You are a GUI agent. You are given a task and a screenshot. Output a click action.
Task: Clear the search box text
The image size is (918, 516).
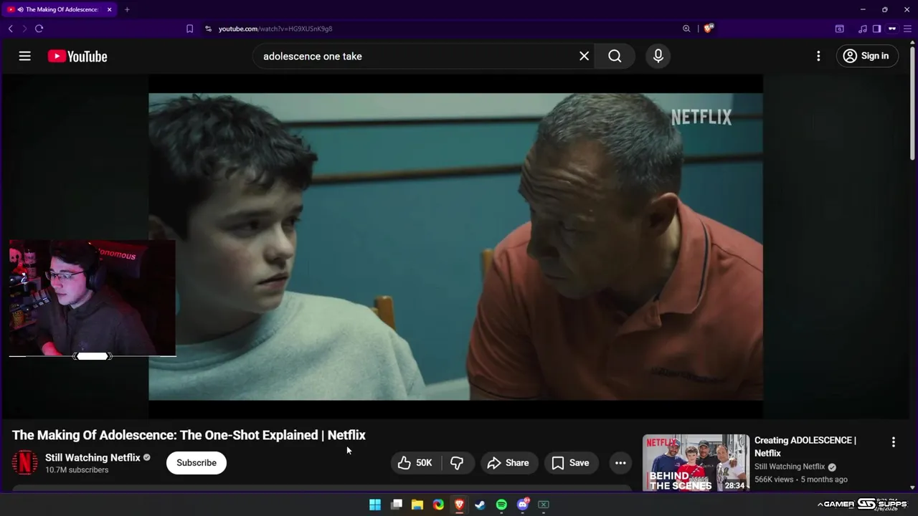tap(584, 56)
